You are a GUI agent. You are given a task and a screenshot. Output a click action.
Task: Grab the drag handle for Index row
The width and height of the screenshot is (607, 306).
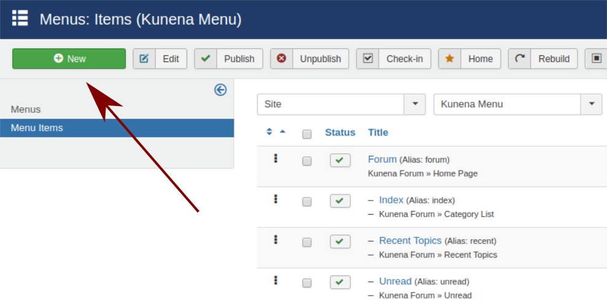click(x=276, y=199)
